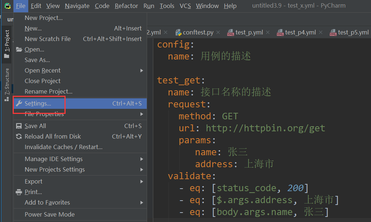Open the Help menu
371x222 pixels.
point(230,6)
